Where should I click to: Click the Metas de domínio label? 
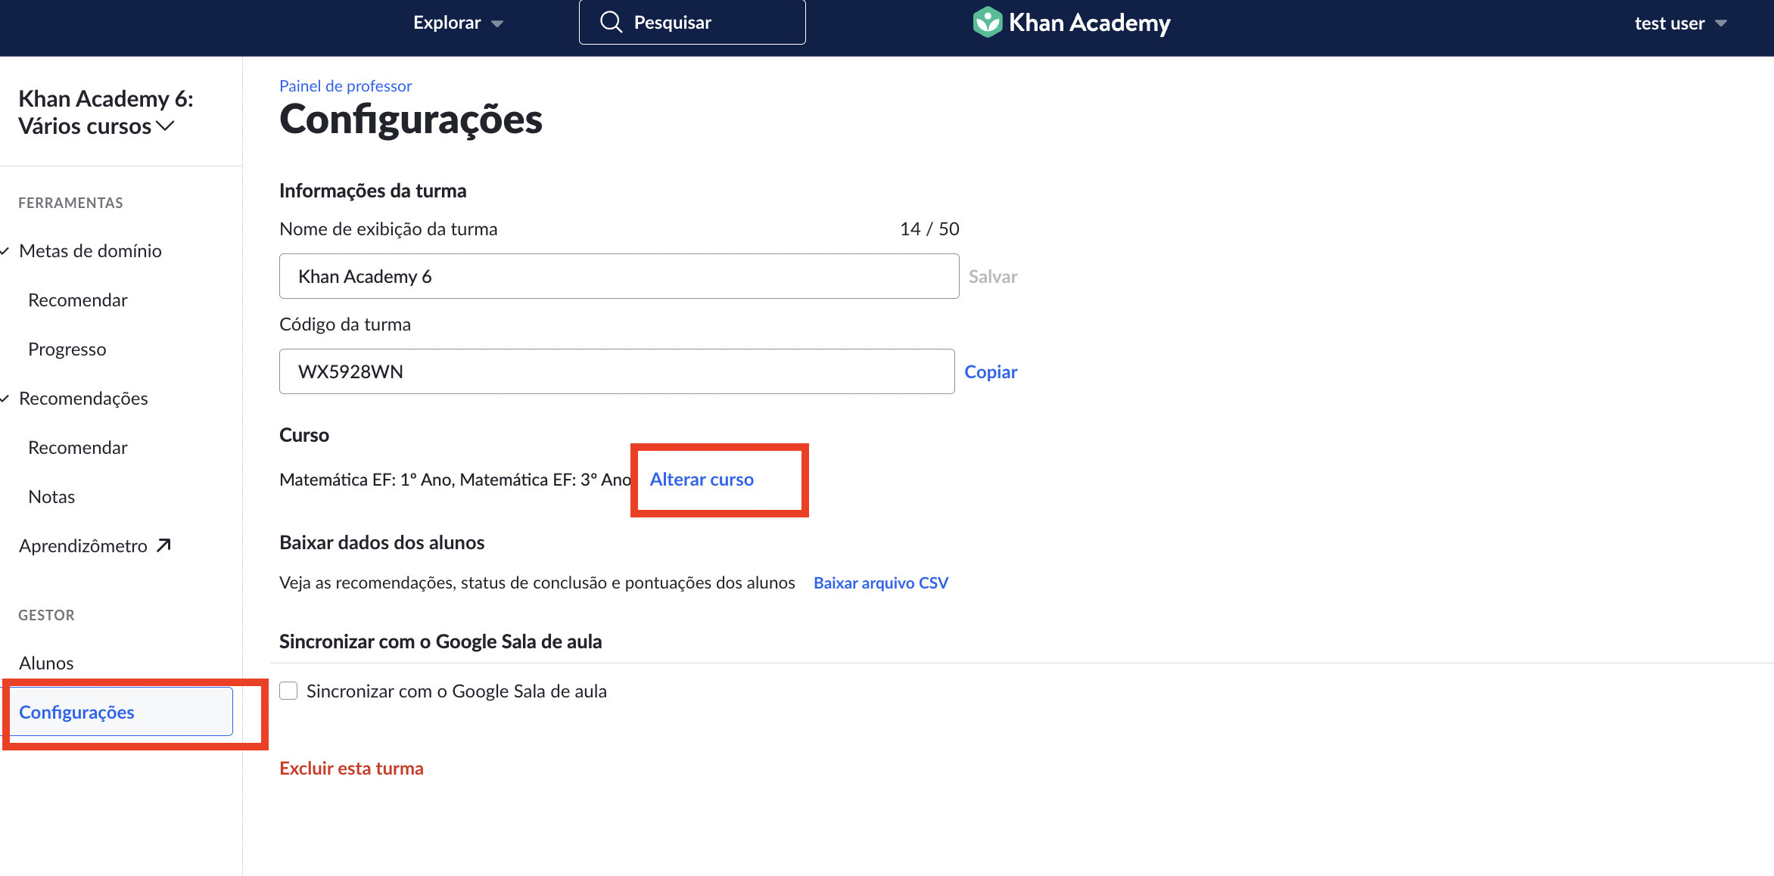click(90, 251)
